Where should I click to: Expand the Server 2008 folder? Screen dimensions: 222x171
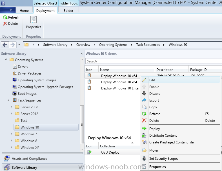click(x=12, y=107)
